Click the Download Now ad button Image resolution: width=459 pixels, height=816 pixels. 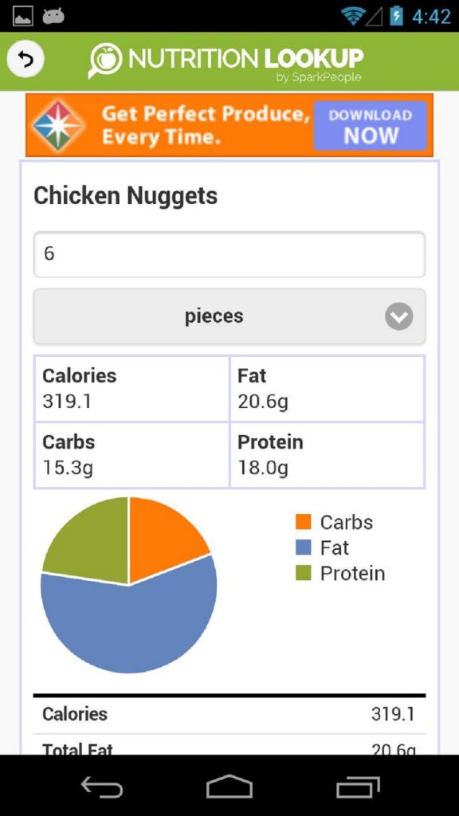370,125
